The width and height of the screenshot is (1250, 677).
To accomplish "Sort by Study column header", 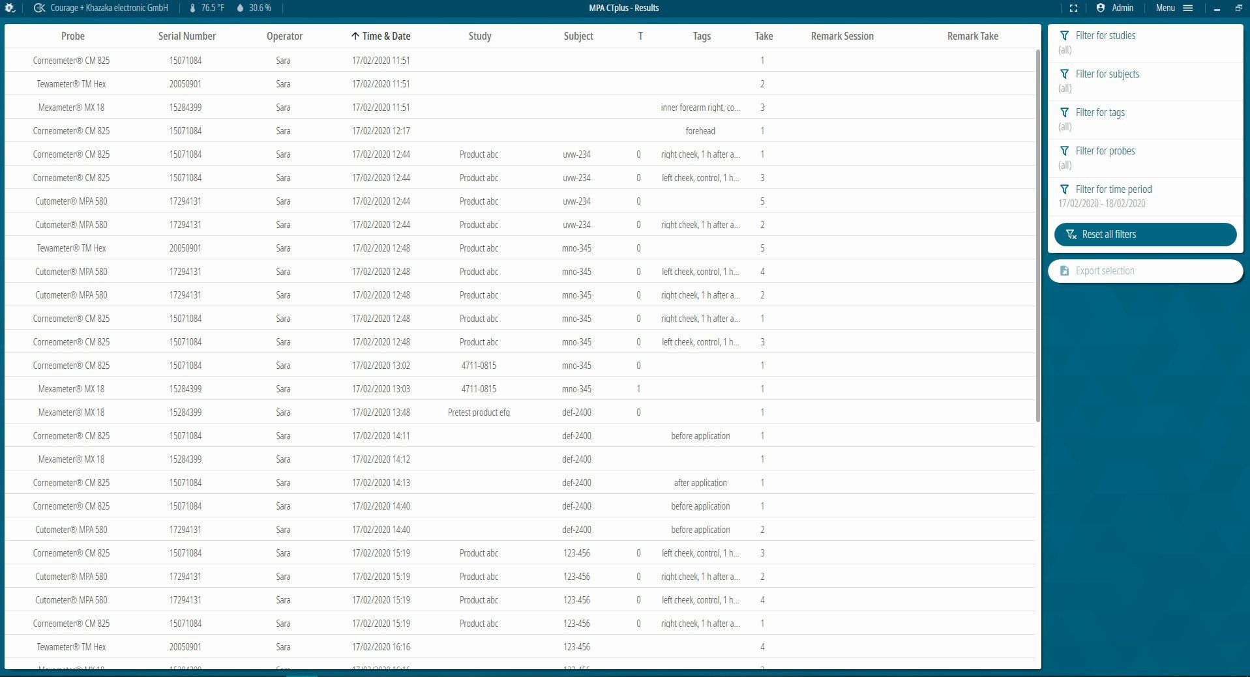I will point(480,36).
